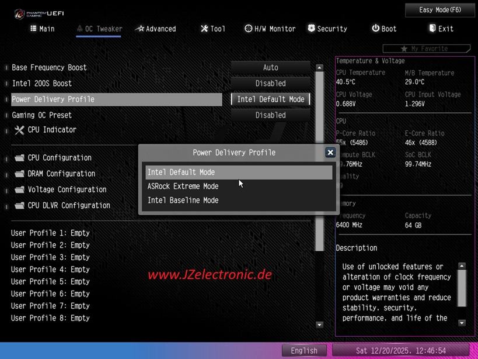Switch to Easy Mode (F6)
Image resolution: width=478 pixels, height=359 pixels.
440,10
